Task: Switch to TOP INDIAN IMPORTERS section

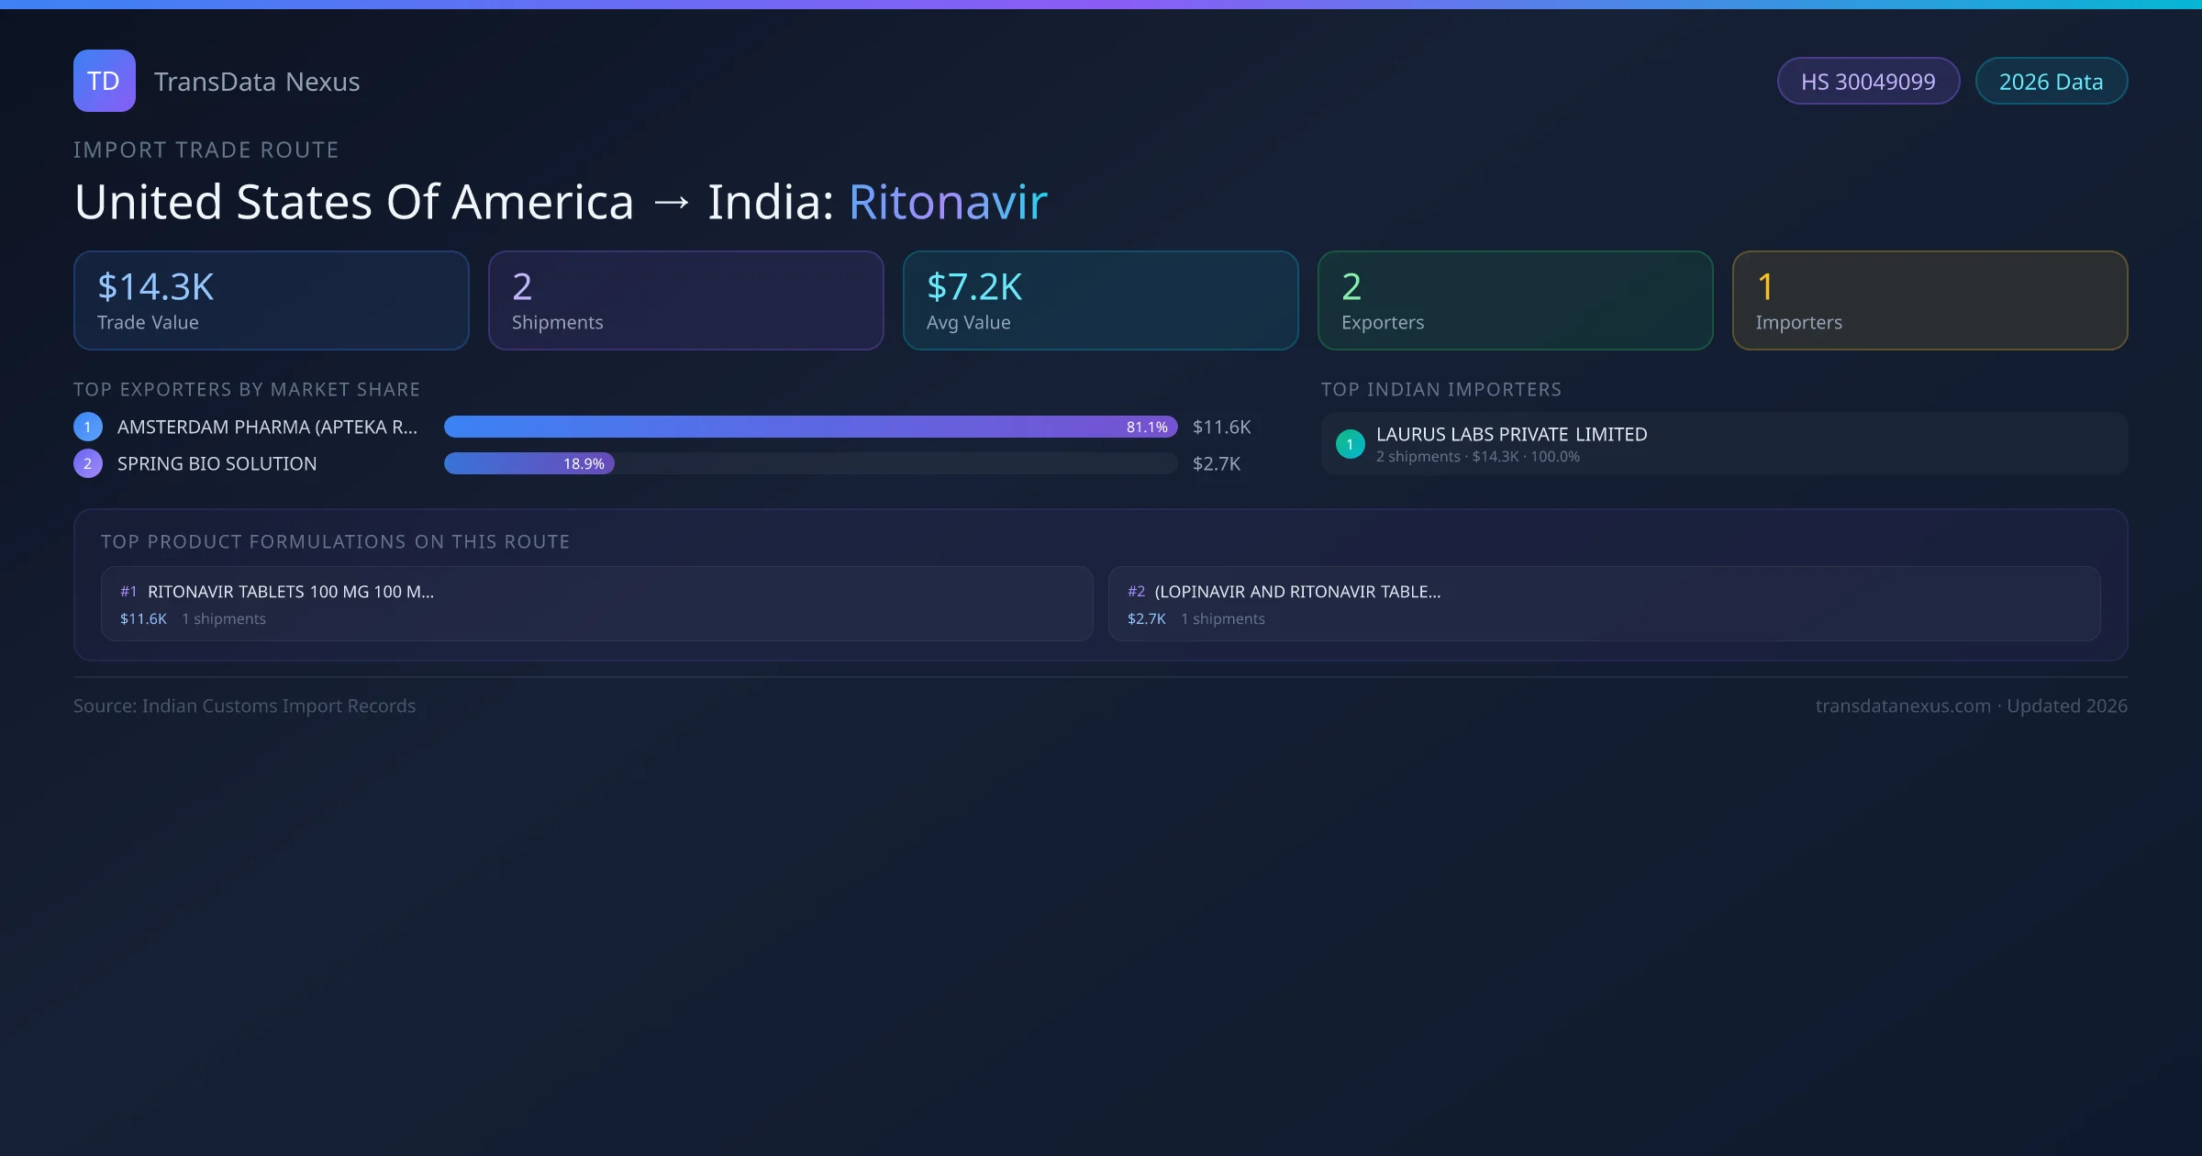Action: pos(1441,389)
